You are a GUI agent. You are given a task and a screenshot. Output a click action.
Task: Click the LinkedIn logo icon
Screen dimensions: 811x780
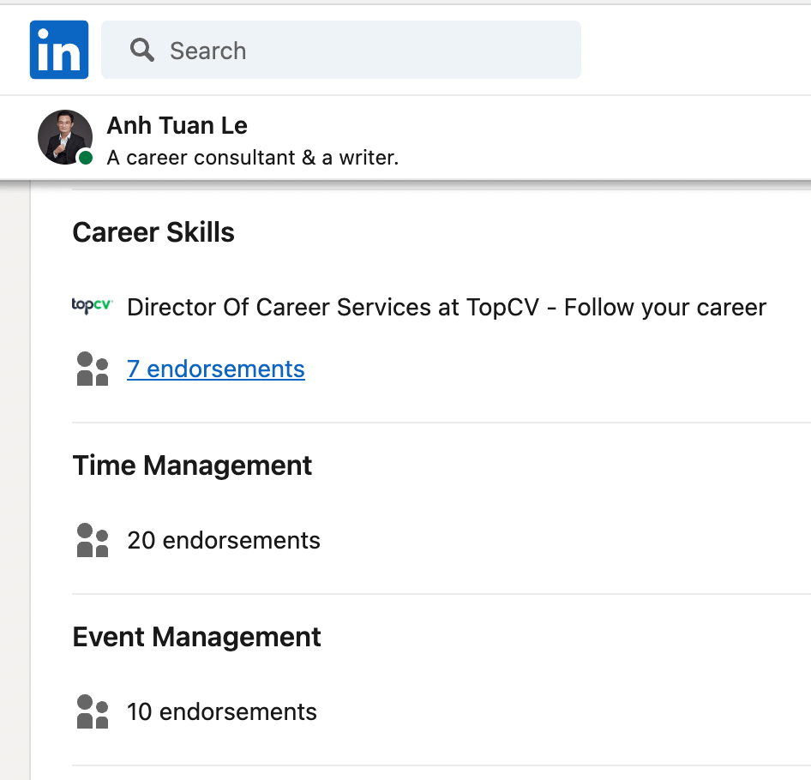(x=59, y=50)
